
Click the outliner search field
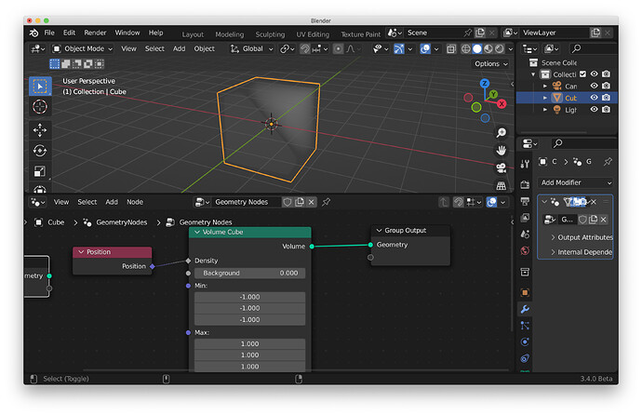(x=593, y=48)
